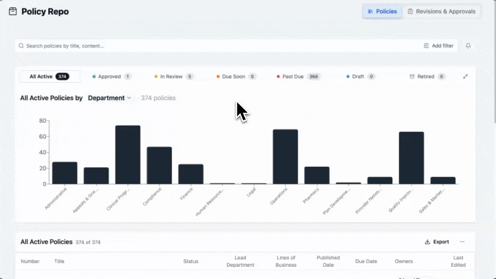The image size is (496, 279).
Task: Sort by Owners column header
Action: [403, 262]
